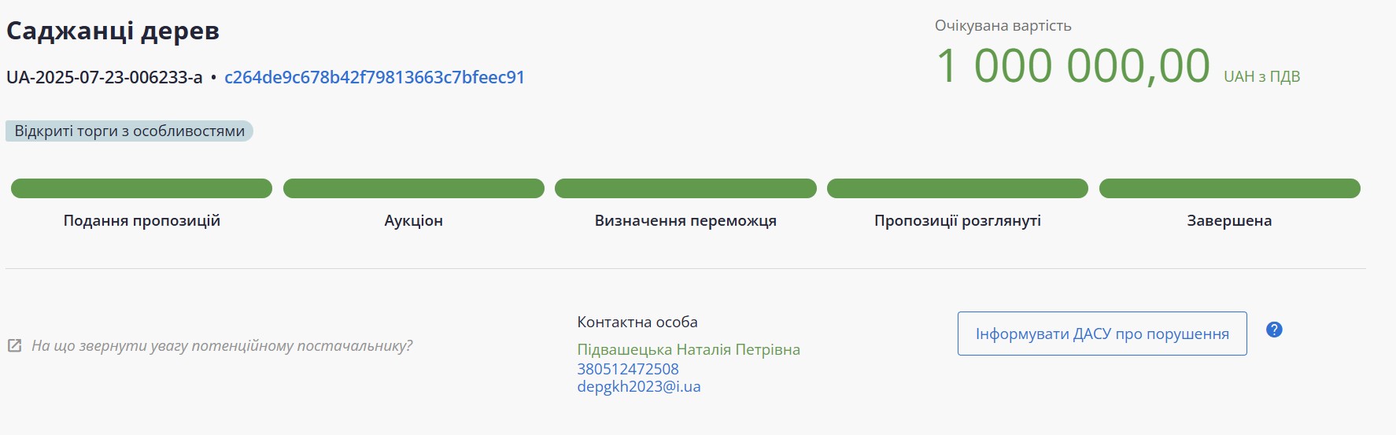This screenshot has height=435, width=1396.
Task: Select the 'Подання пропозицій' stage label
Action: pyautogui.click(x=142, y=221)
